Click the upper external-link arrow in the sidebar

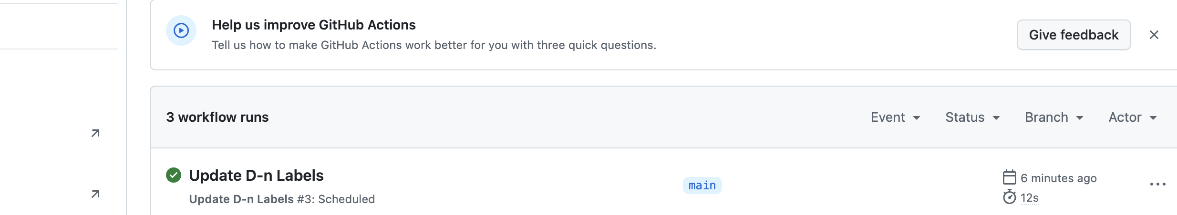(x=95, y=133)
